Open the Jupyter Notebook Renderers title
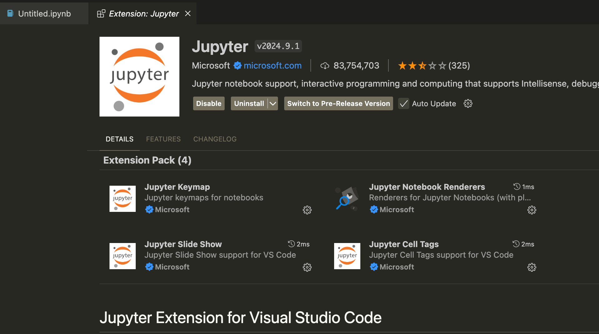Screen dimensions: 599x334 click(x=427, y=187)
